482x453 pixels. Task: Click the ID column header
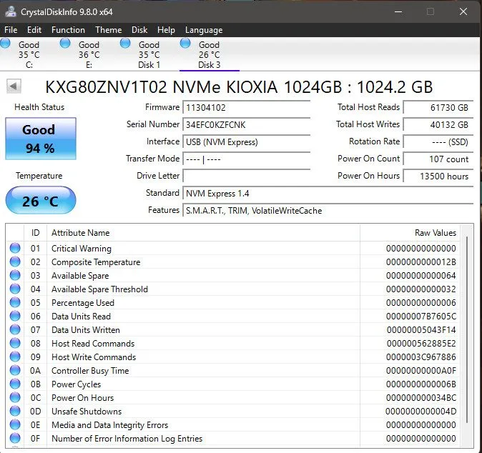coord(35,232)
